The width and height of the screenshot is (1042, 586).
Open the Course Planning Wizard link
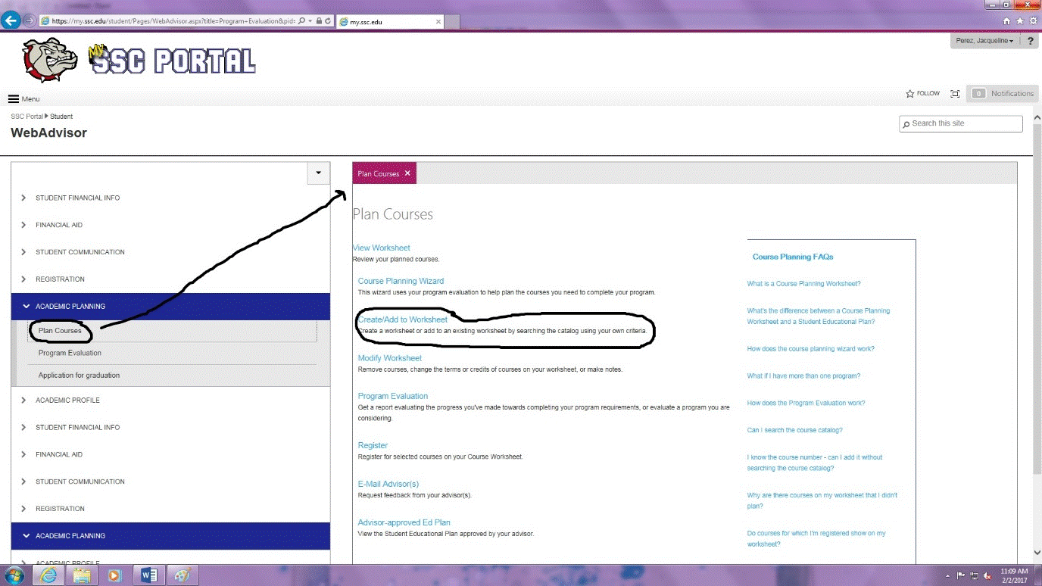[x=401, y=281]
